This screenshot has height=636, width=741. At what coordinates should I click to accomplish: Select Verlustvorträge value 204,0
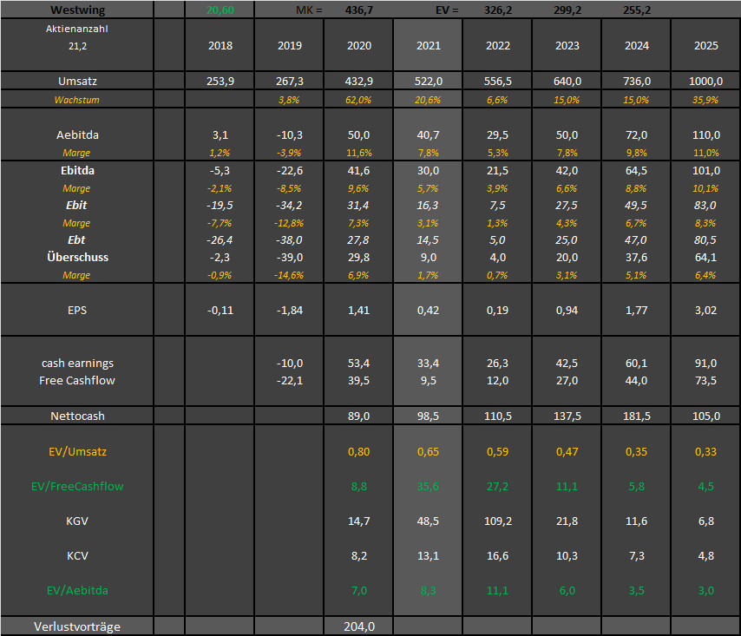pyautogui.click(x=358, y=626)
